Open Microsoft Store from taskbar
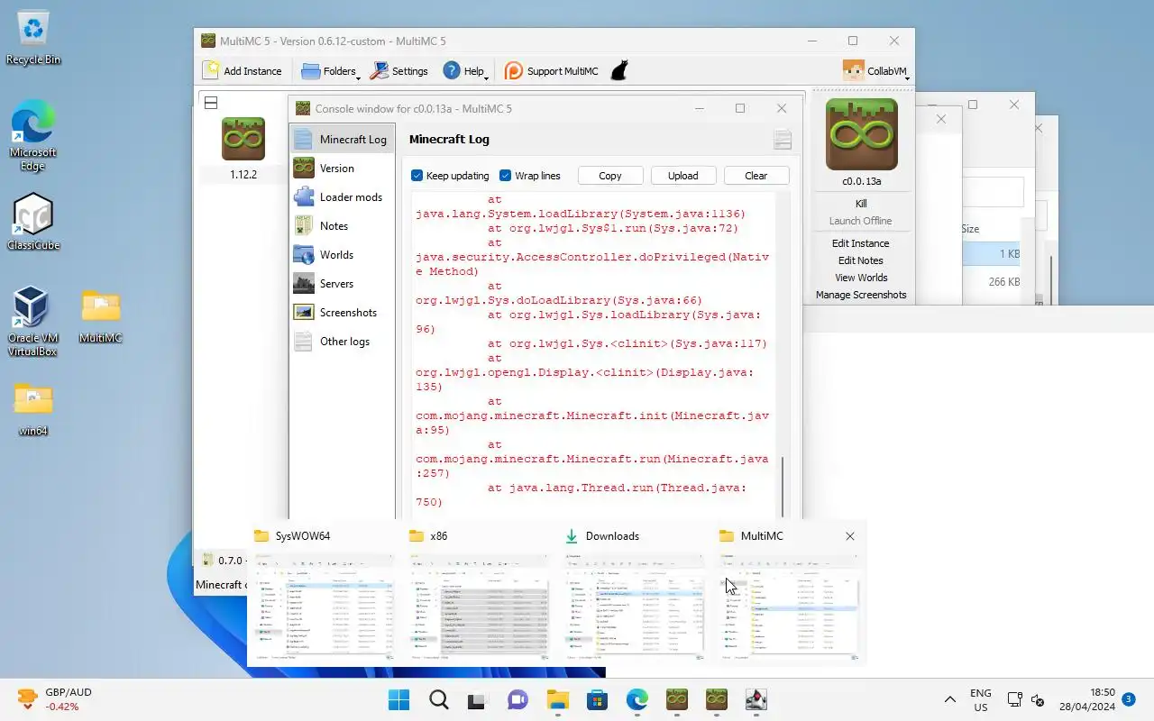Screen dimensions: 1154x721 (x=597, y=700)
